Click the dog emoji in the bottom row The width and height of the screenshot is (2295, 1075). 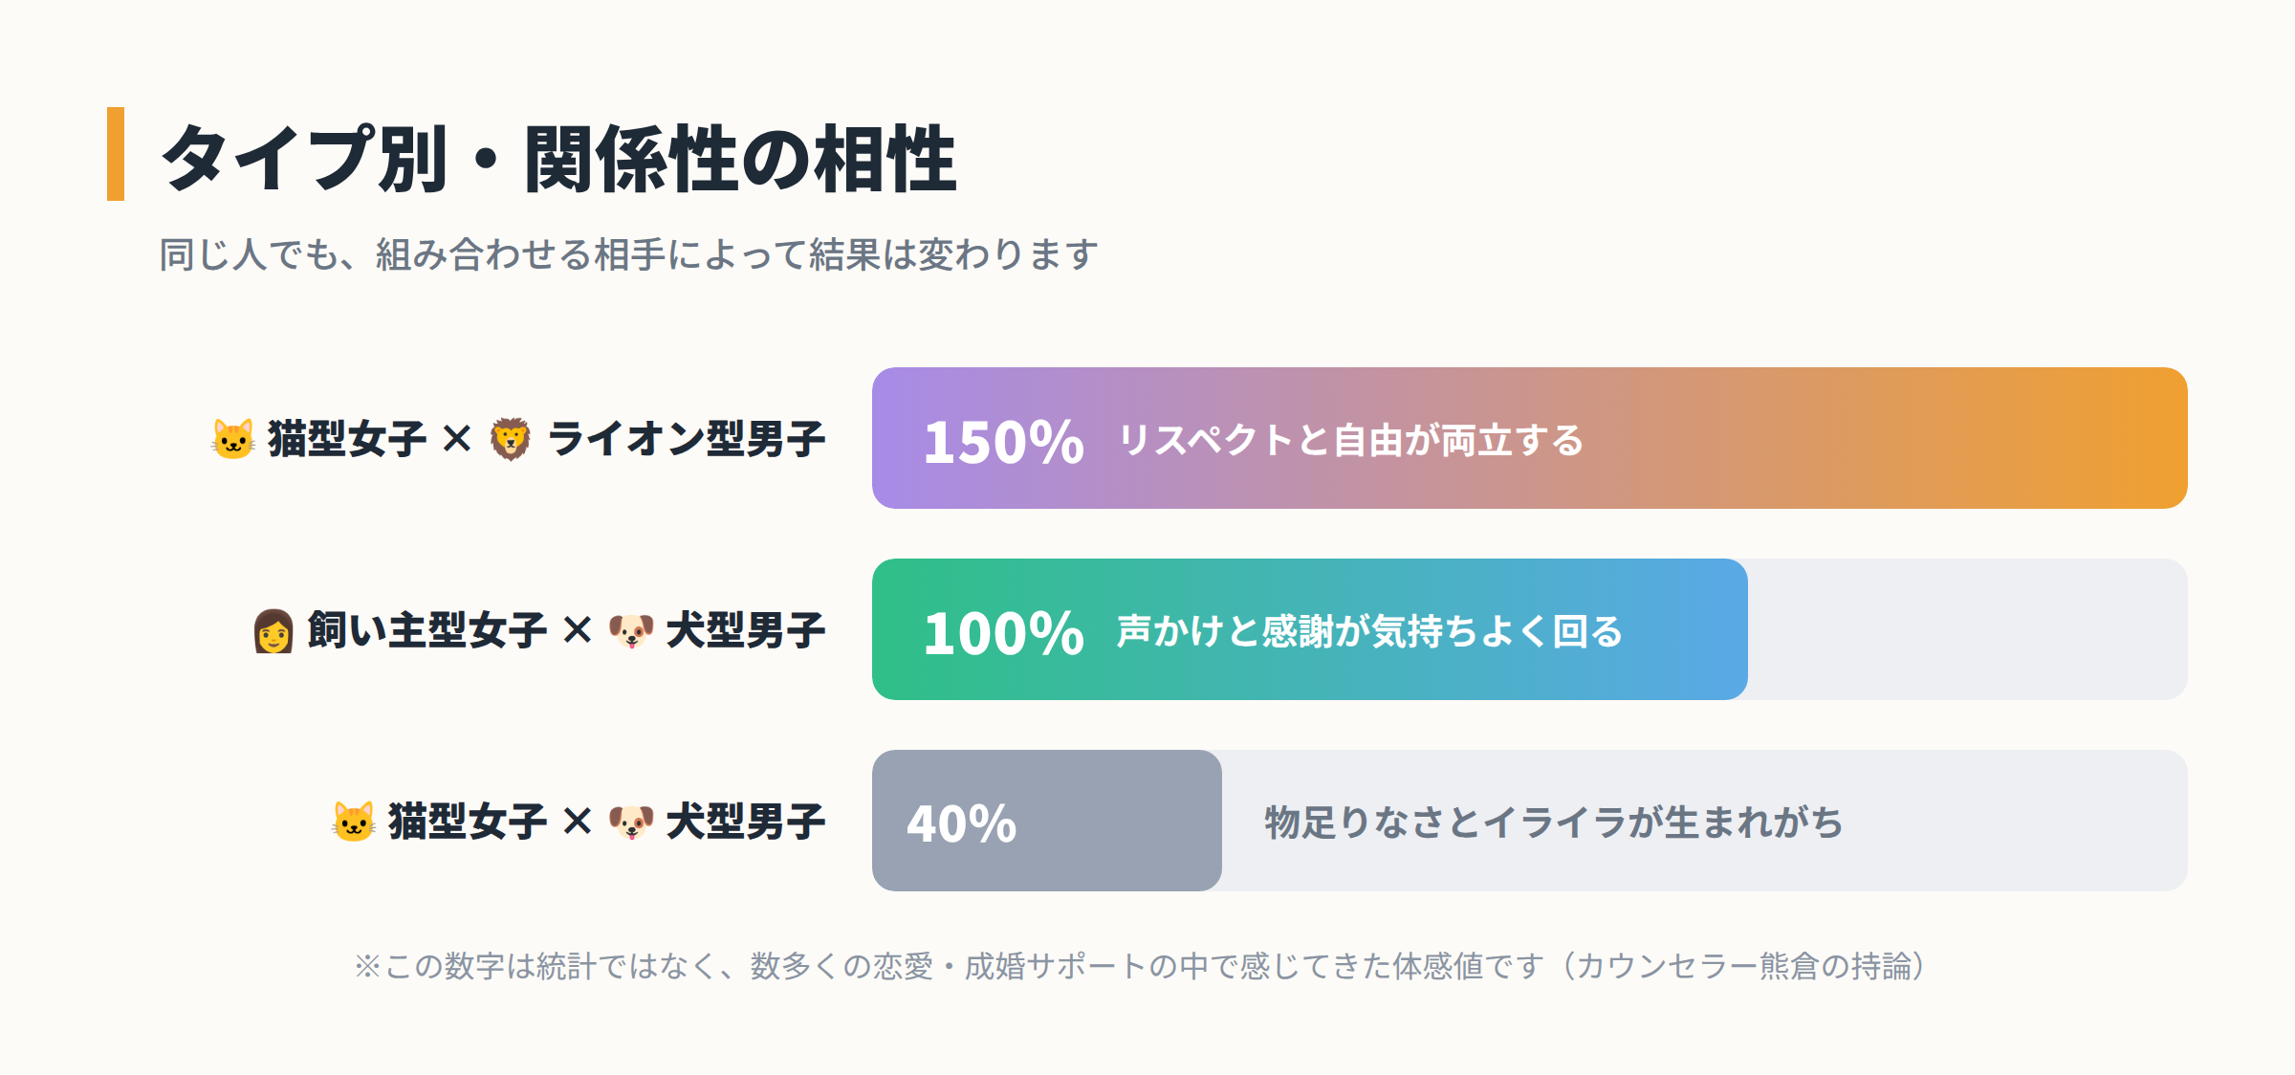coord(631,822)
